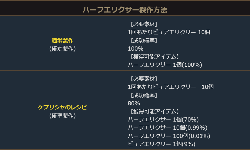The image size is (250, 150).
Task: Click 【成功確率】 above the 100% value
Action: 143,40
